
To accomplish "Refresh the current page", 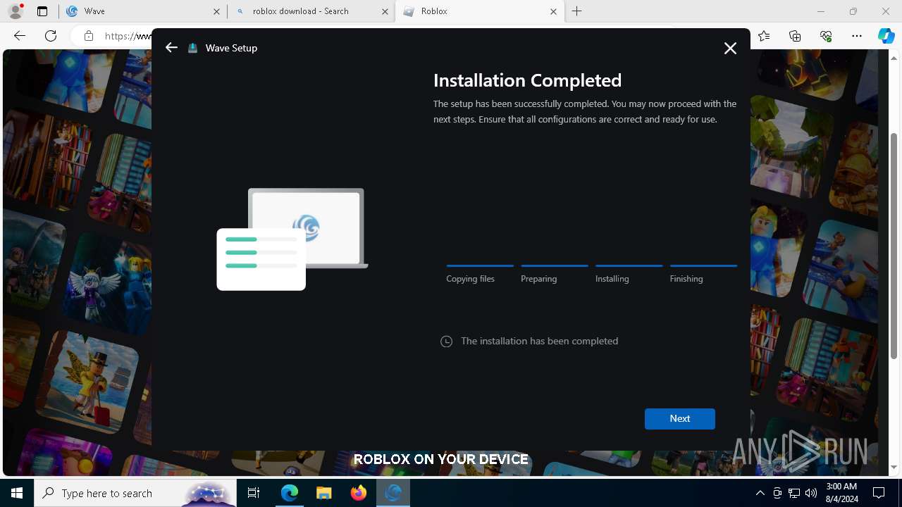I will [x=51, y=36].
